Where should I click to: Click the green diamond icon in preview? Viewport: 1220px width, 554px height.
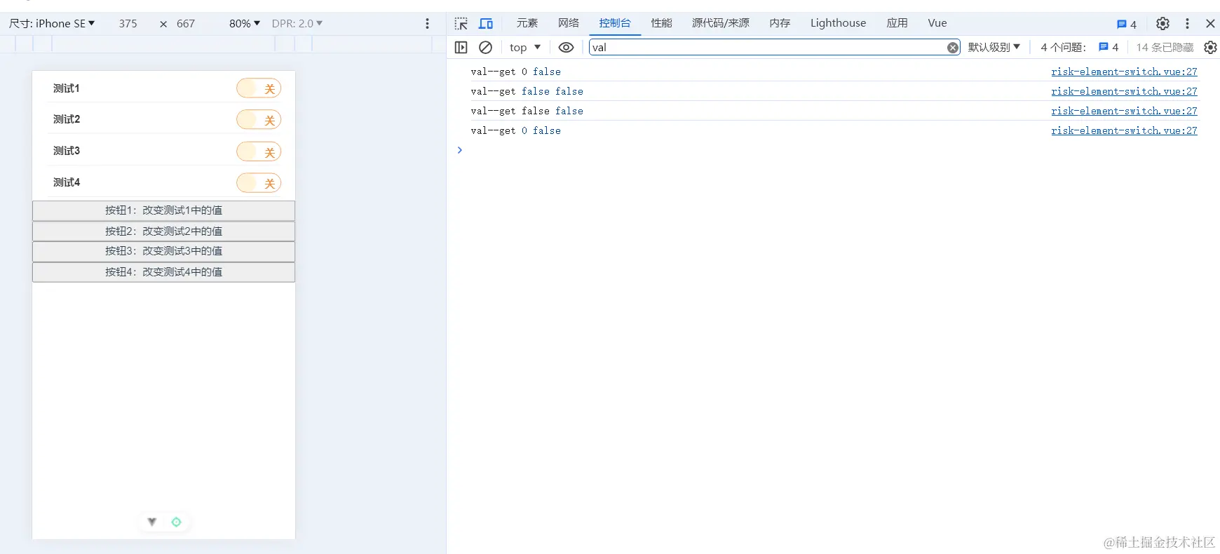point(176,522)
